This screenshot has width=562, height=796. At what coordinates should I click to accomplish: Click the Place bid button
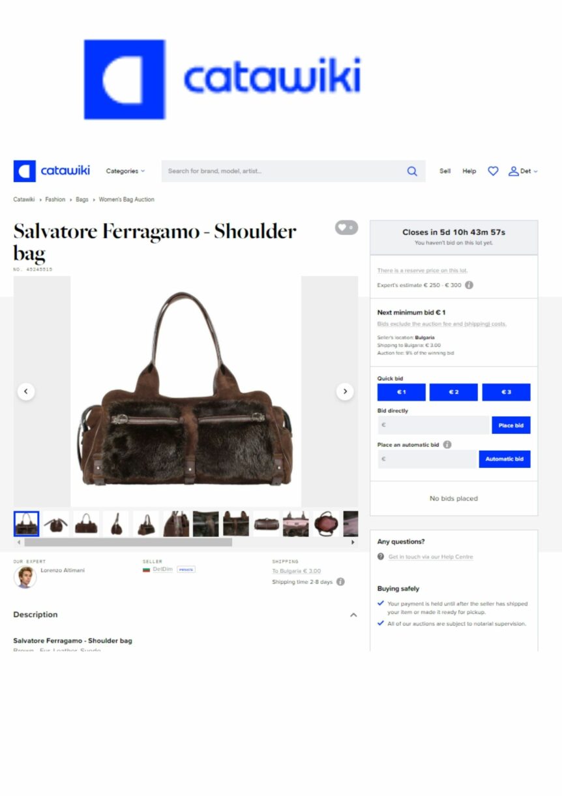click(x=511, y=425)
